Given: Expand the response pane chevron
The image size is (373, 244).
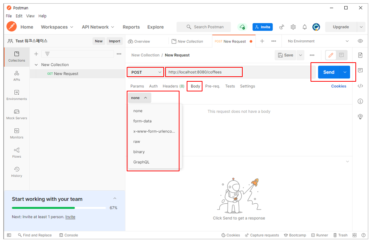Looking at the screenshot, I should pyautogui.click(x=347, y=162).
